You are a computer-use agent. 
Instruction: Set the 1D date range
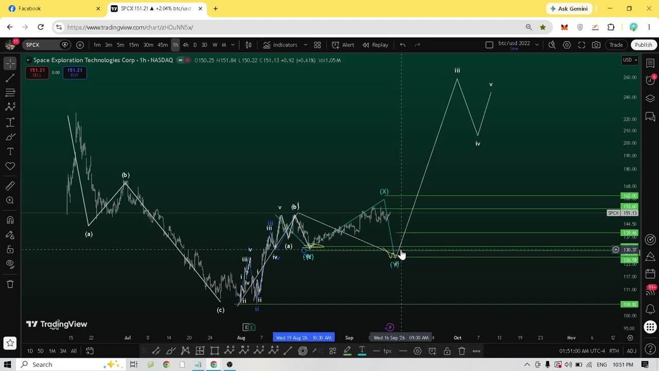[x=30, y=351]
